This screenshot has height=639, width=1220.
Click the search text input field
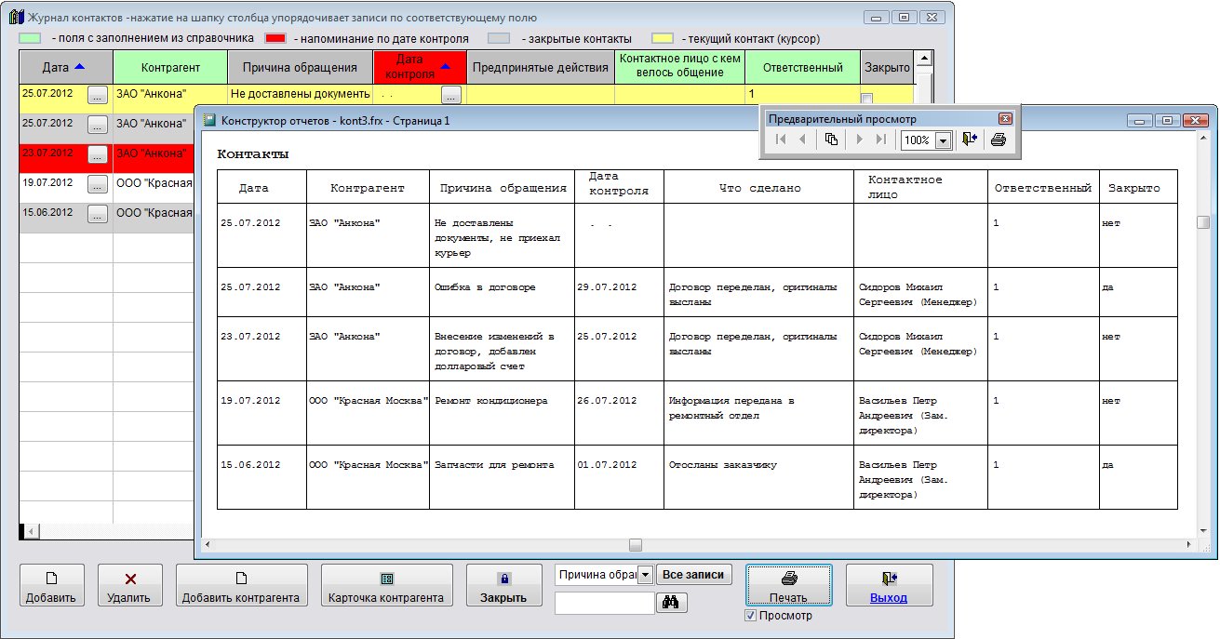click(604, 603)
